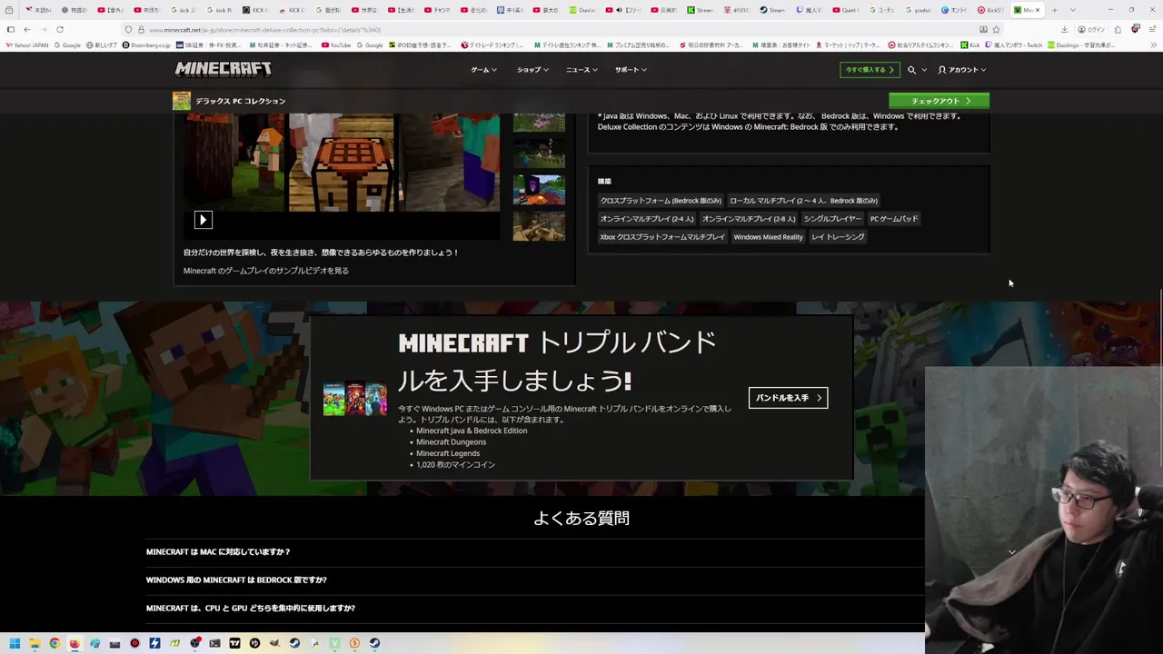The image size is (1163, 654).
Task: Play the gameplay sample video
Action: pyautogui.click(x=203, y=220)
